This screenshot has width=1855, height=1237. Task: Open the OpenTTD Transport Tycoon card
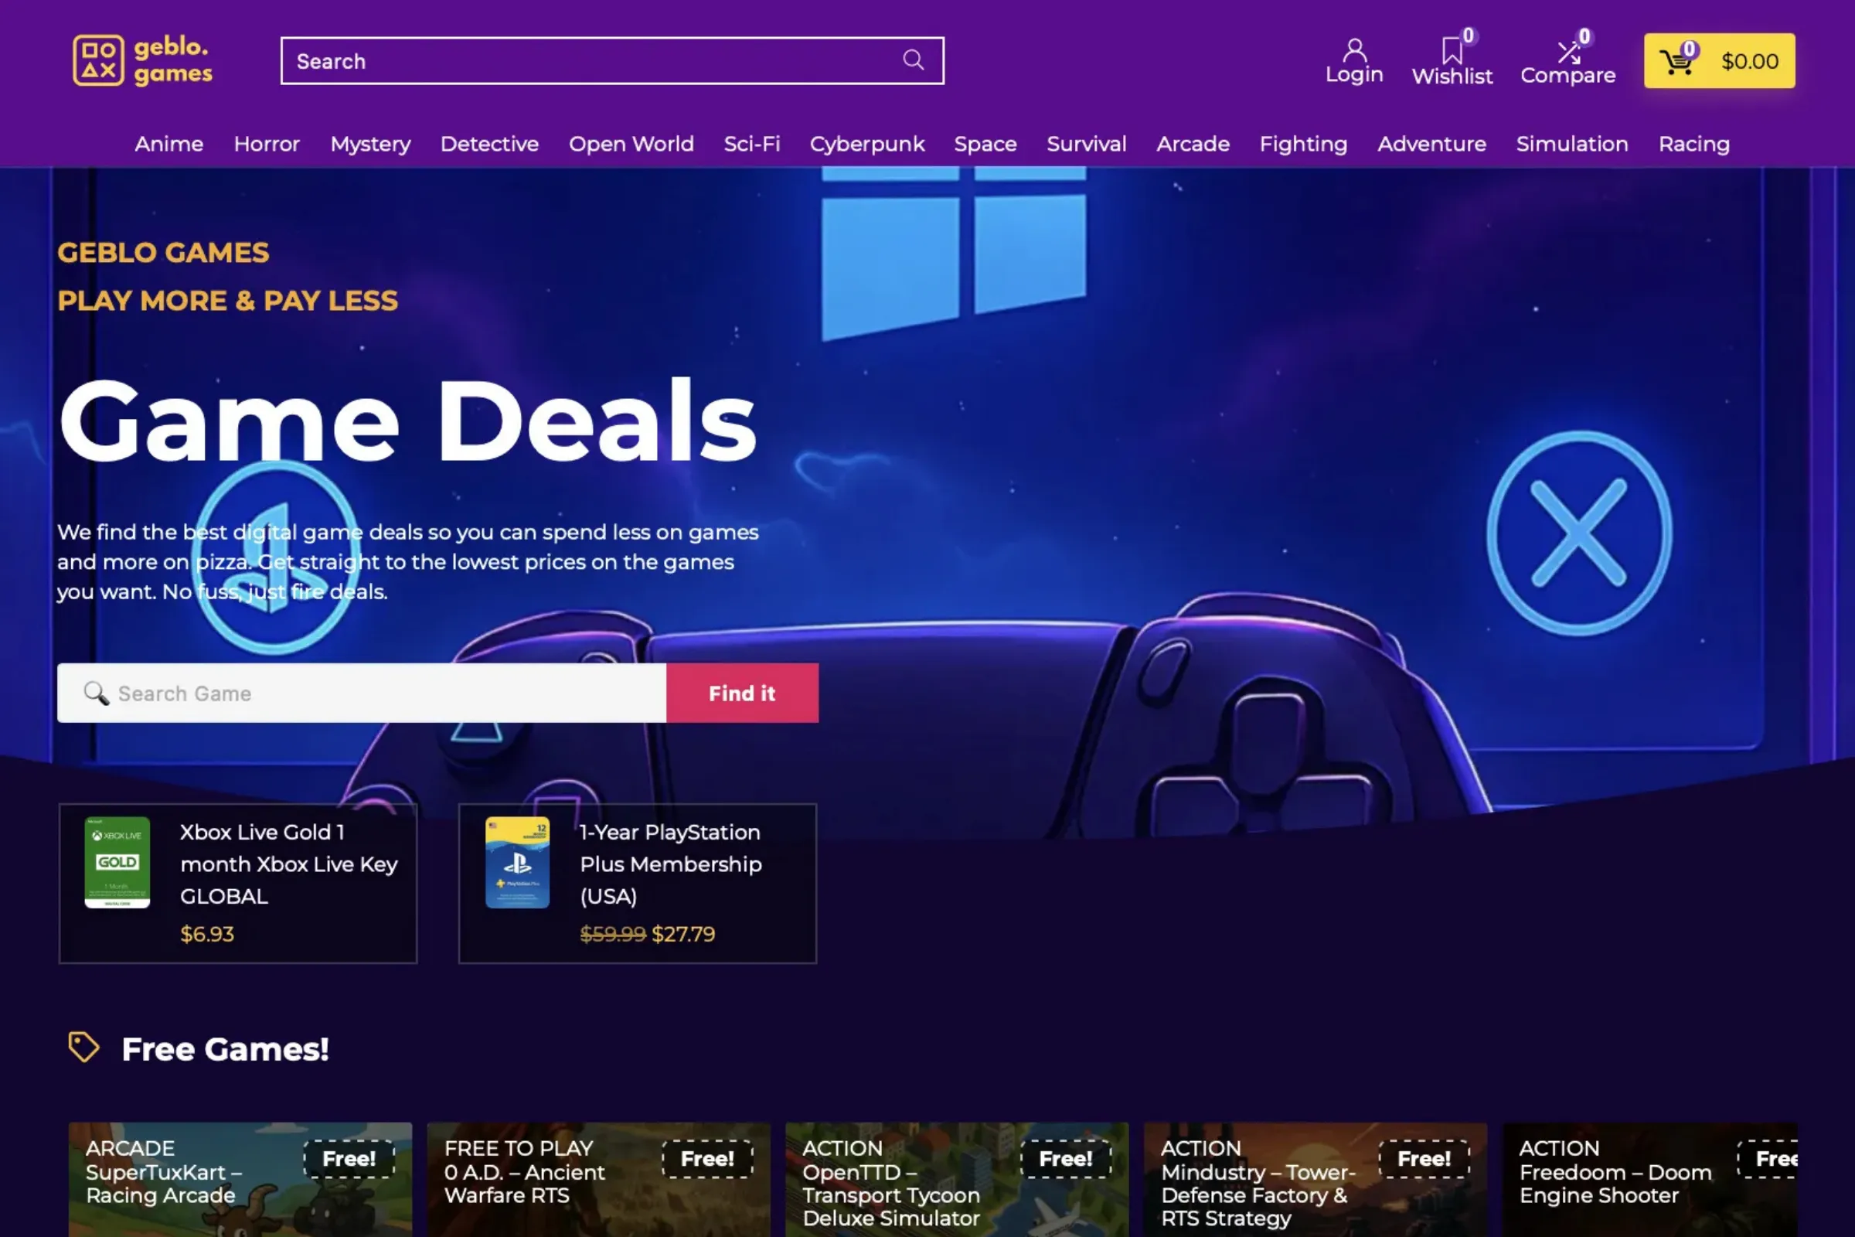pyautogui.click(x=957, y=1180)
